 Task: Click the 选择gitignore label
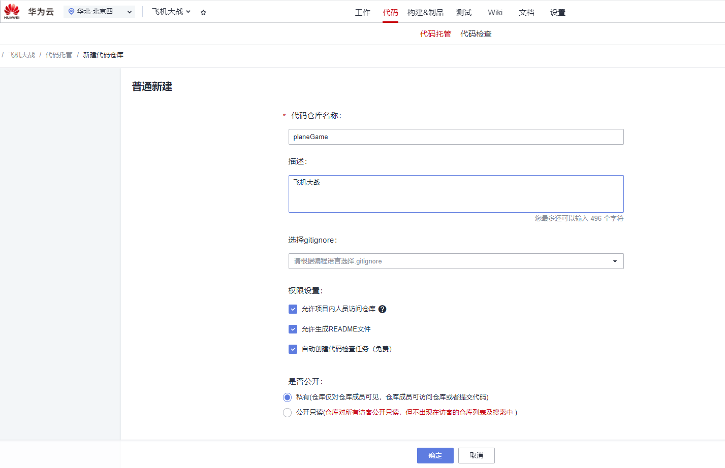[x=312, y=240]
